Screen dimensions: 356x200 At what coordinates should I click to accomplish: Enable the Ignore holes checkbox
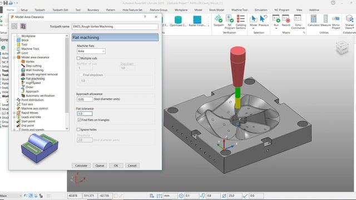78,129
